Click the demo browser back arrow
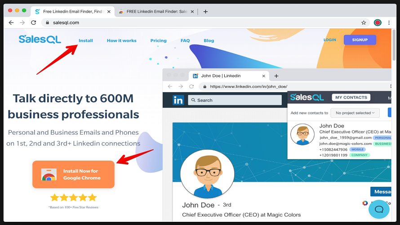 (170, 86)
